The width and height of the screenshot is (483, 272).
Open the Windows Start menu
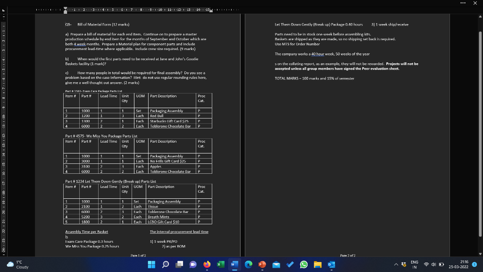pyautogui.click(x=151, y=264)
